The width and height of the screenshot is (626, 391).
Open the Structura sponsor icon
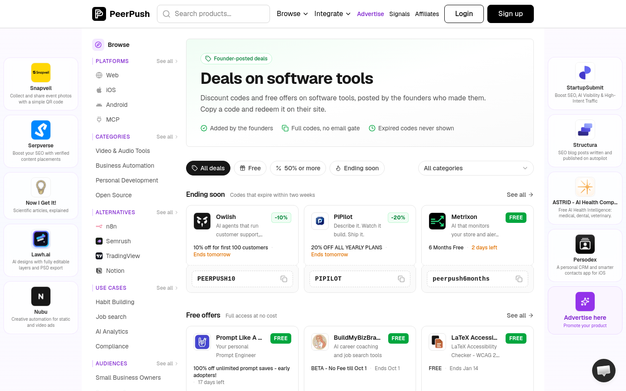(x=585, y=129)
